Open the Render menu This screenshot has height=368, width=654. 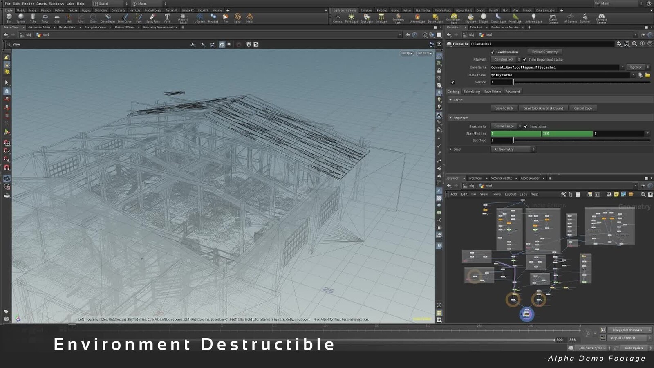(28, 4)
